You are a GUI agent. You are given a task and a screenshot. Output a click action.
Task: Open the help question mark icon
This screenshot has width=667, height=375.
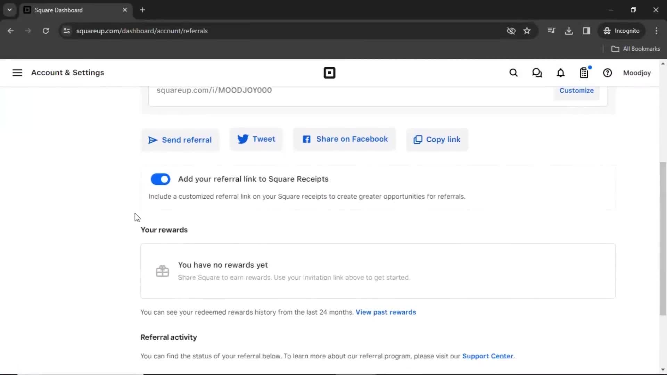[x=608, y=73]
